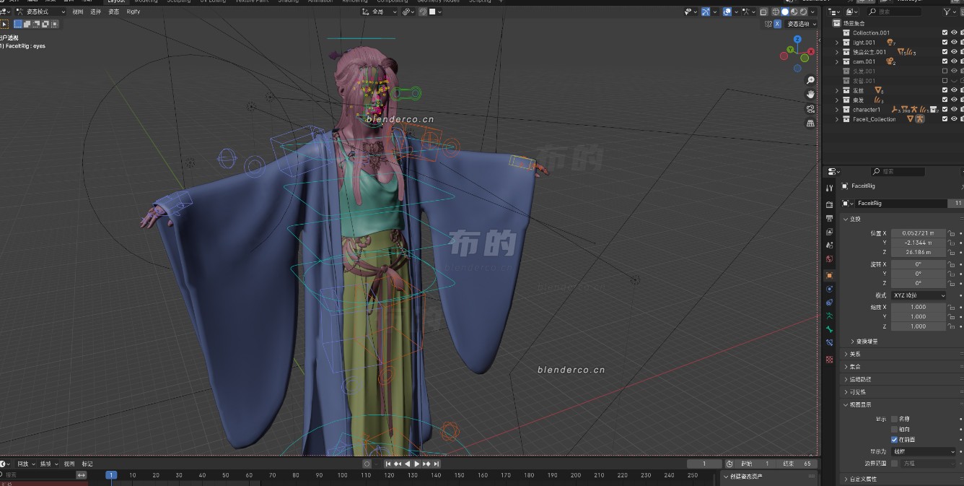The image size is (964, 486).
Task: Enable the 轴向 display checkbox
Action: tap(895, 429)
